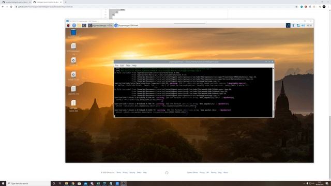This screenshot has height=186, width=331.
Task: Click the browser address bar
Action: [x=156, y=7]
